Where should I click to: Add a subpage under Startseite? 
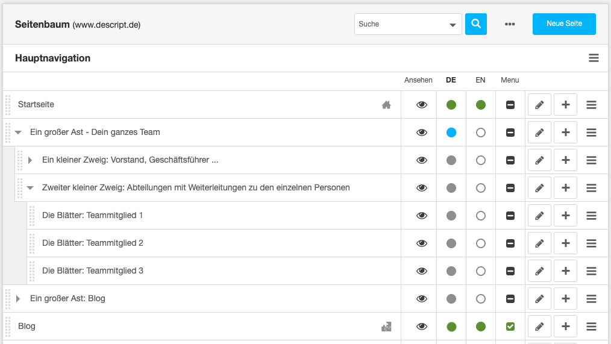click(x=565, y=105)
